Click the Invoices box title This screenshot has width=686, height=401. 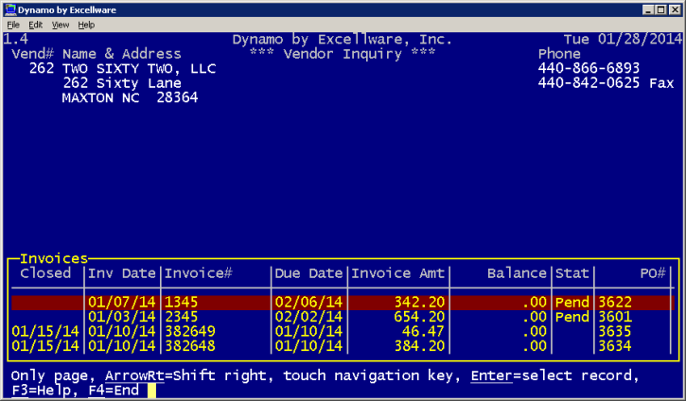[54, 258]
